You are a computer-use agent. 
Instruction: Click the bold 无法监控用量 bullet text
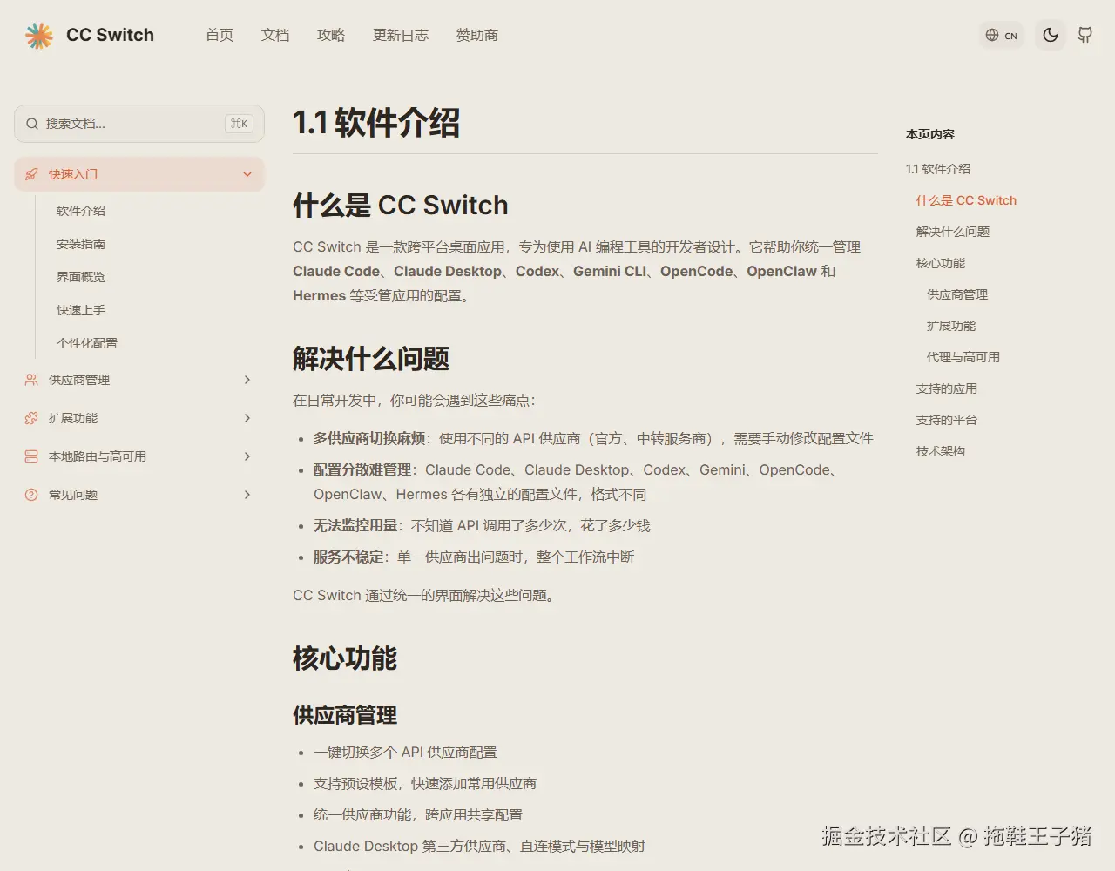tap(355, 525)
